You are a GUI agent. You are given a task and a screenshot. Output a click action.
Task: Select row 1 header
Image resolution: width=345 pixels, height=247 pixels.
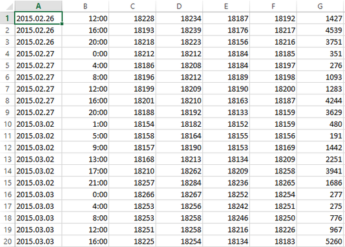point(7,18)
